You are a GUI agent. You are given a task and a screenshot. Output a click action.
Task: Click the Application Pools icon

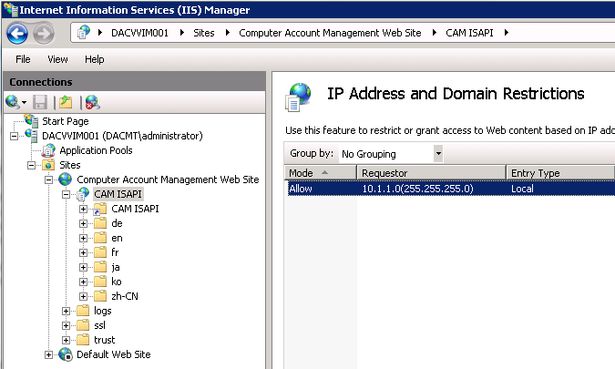click(x=48, y=150)
